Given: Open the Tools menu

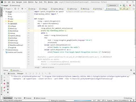Looking at the screenshot, I should pos(41,2).
